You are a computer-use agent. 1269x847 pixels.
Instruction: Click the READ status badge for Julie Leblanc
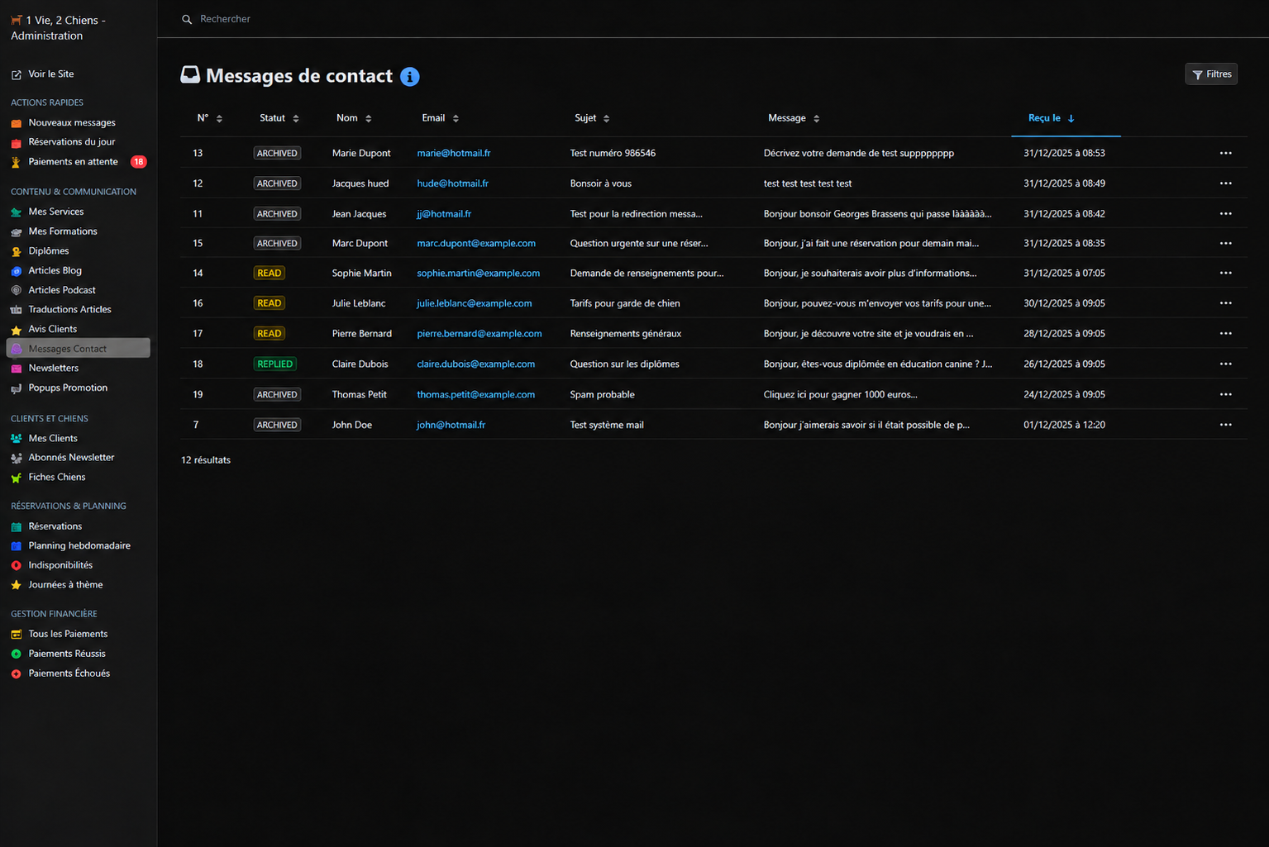[270, 303]
